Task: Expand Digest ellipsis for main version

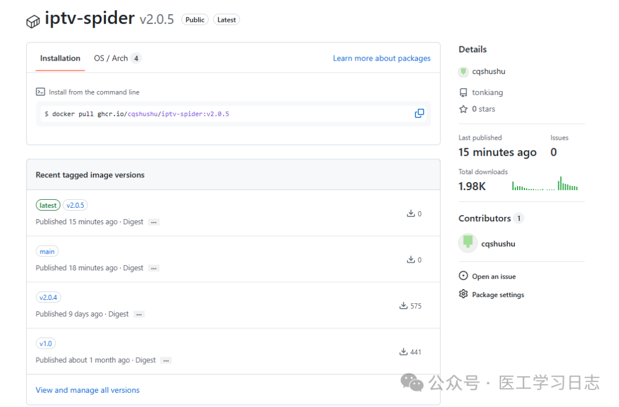Action: [154, 268]
